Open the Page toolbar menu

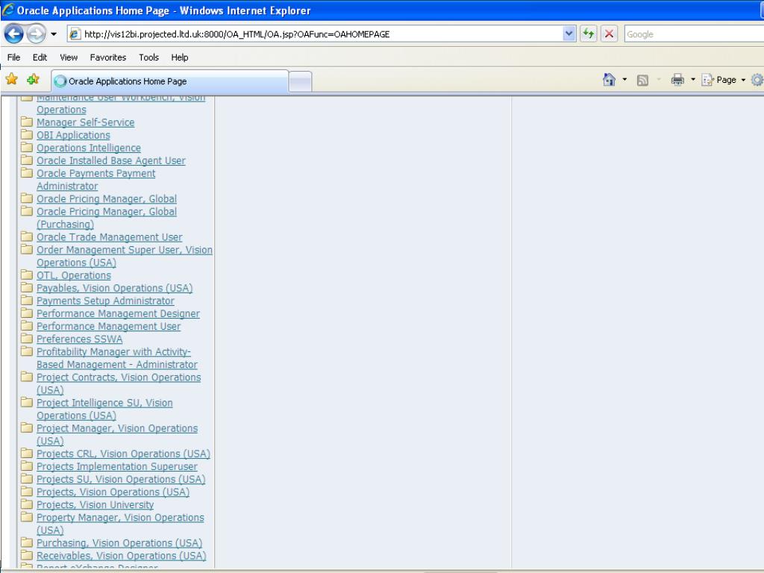coord(724,80)
